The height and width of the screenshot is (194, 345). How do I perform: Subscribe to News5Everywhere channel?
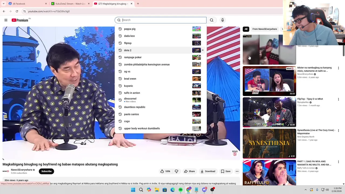(46, 171)
